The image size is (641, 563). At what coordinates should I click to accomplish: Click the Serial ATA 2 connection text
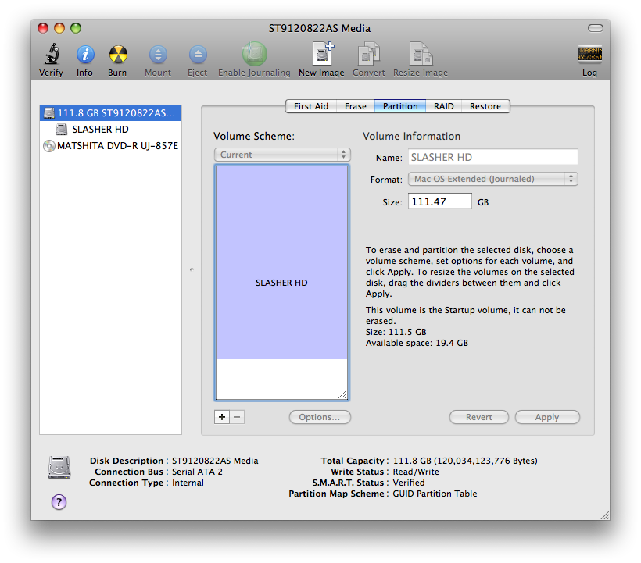coord(197,472)
